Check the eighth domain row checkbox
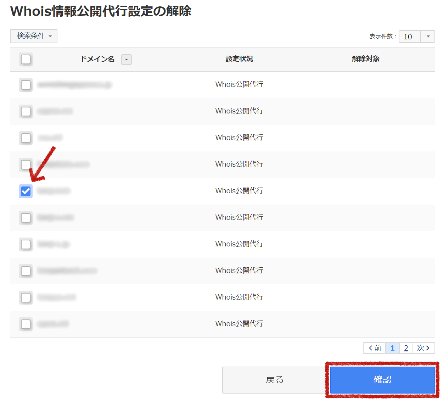443x401 pixels. (x=26, y=271)
